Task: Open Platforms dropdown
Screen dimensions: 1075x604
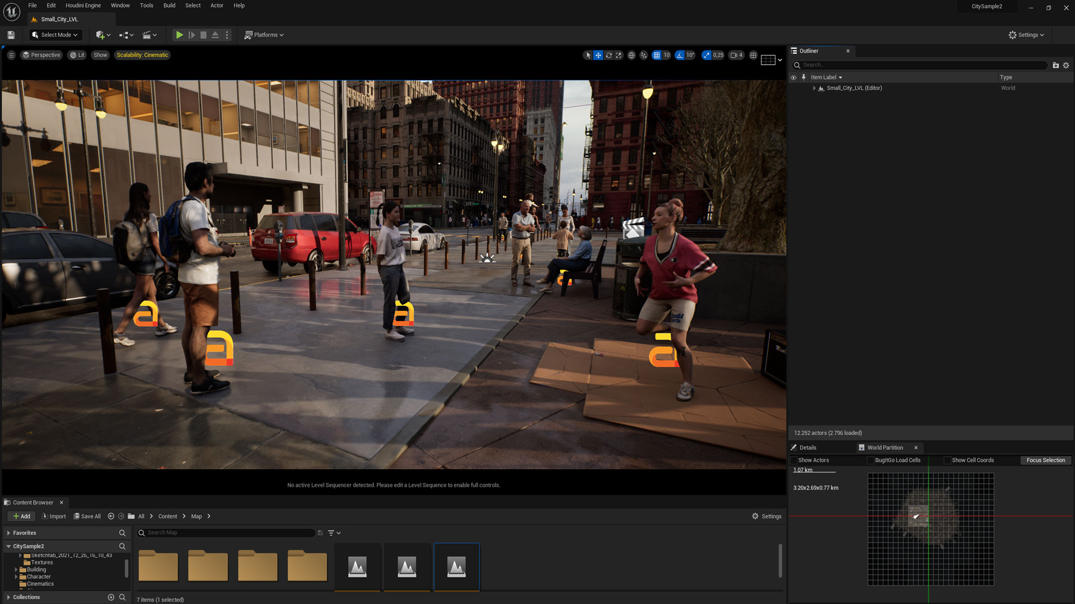Action: pyautogui.click(x=264, y=35)
